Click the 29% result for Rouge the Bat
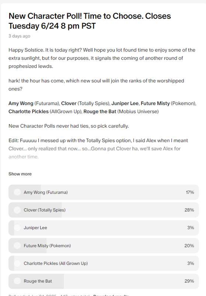 tap(189, 281)
